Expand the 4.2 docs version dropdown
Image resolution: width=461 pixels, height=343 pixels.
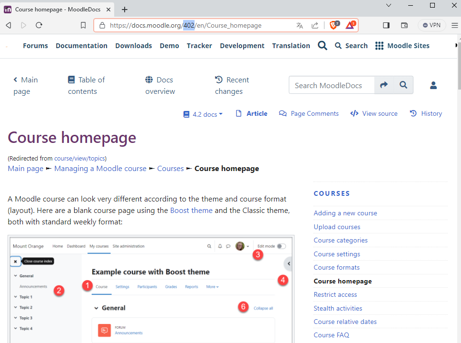[203, 114]
